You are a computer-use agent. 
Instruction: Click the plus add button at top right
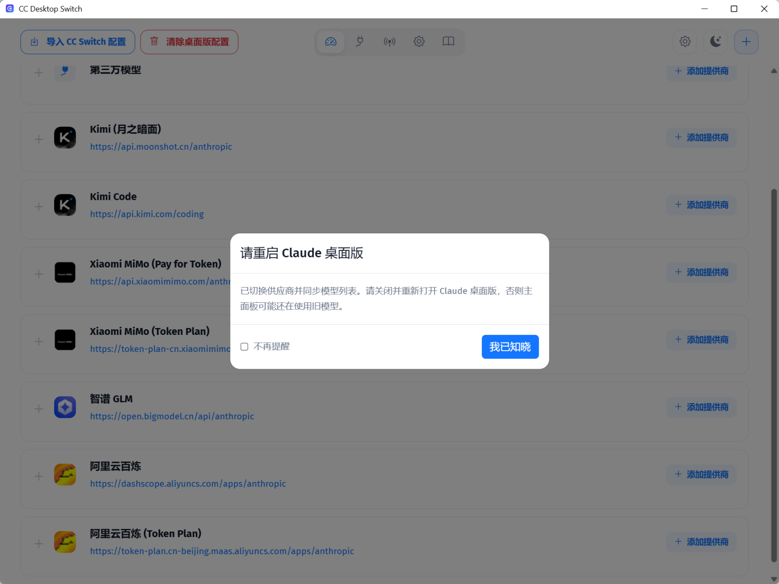pos(746,42)
